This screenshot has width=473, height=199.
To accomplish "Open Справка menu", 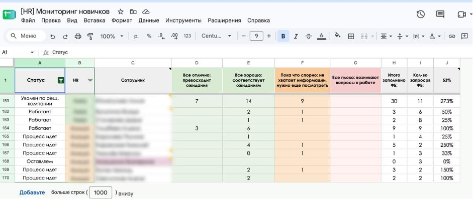I will [258, 21].
